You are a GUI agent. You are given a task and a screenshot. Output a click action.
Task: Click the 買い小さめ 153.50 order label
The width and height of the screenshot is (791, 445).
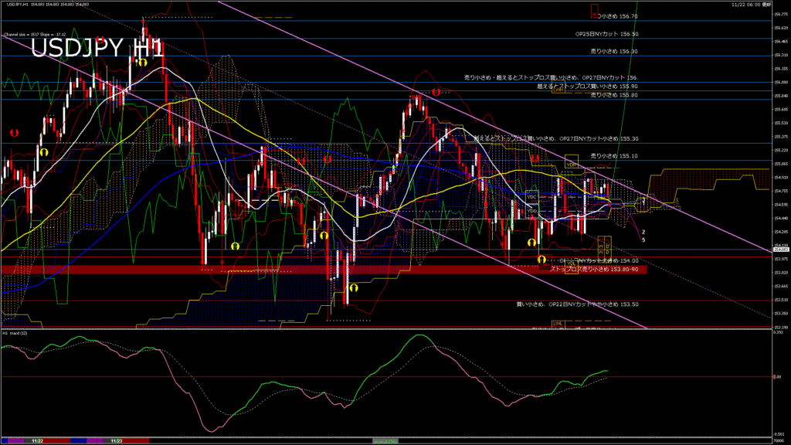[x=577, y=304]
